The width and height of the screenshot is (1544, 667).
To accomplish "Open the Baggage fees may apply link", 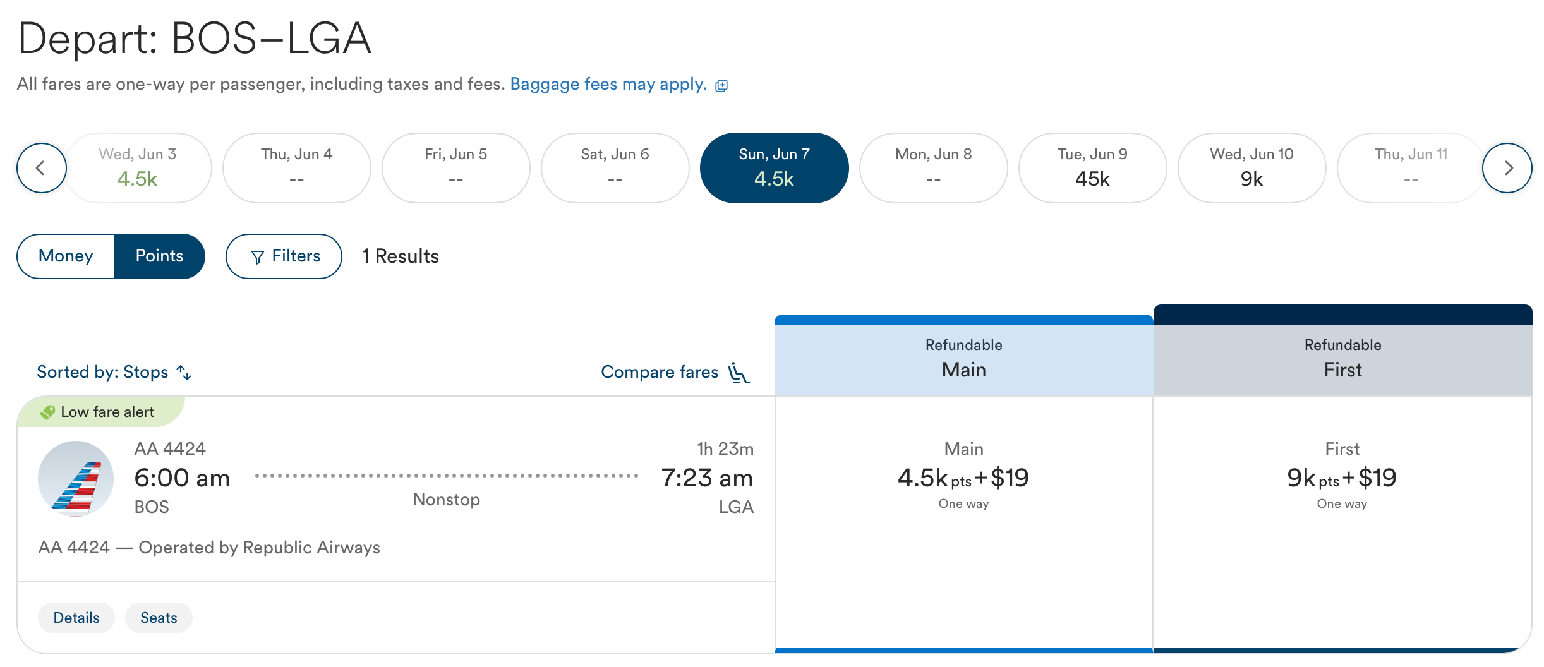I will pyautogui.click(x=607, y=84).
